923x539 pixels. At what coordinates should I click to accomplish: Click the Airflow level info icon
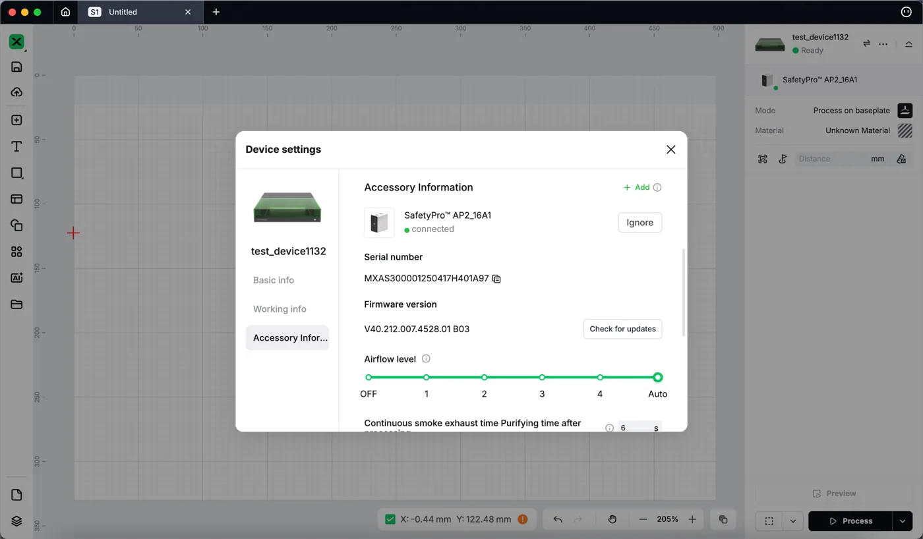pos(426,359)
